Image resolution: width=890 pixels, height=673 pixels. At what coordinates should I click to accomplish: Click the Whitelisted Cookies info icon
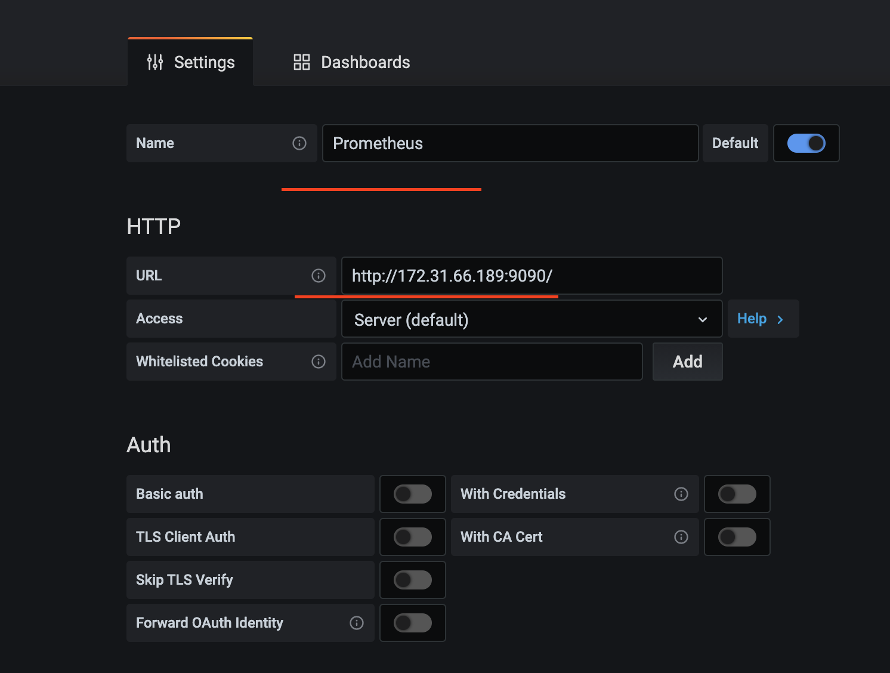point(319,362)
